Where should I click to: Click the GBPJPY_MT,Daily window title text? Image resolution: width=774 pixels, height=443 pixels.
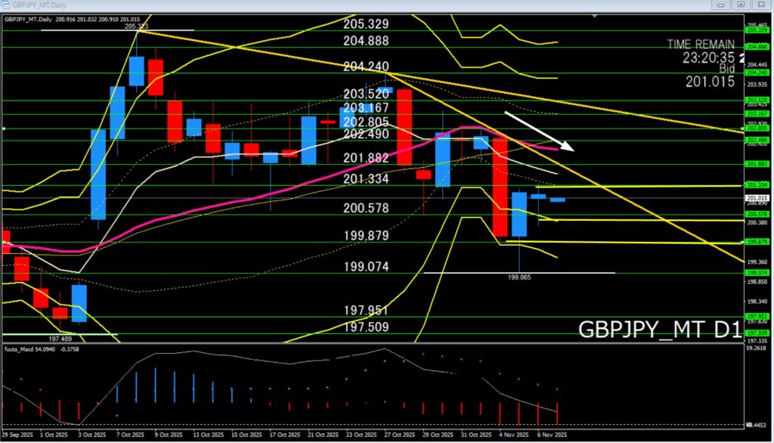tap(38, 5)
